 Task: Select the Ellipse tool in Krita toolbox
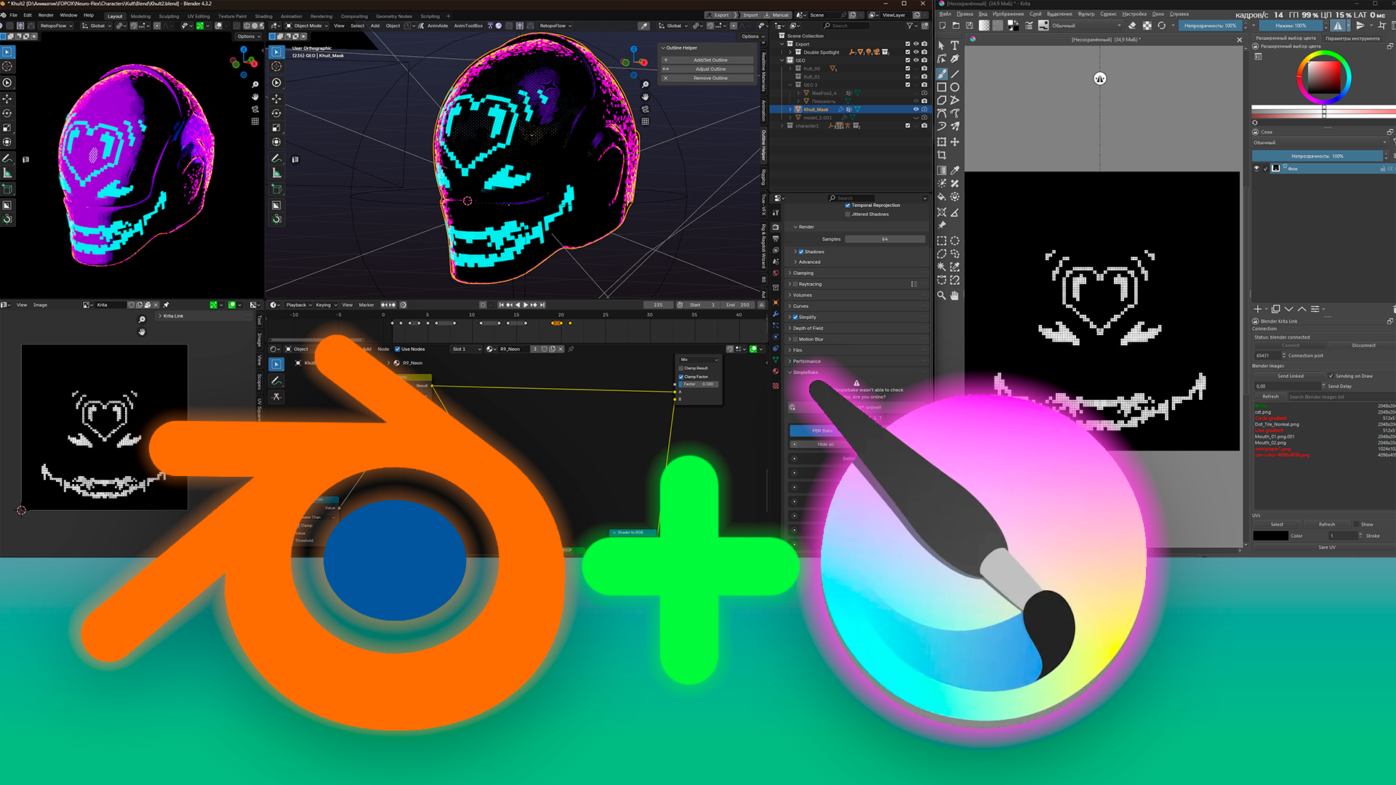click(955, 86)
